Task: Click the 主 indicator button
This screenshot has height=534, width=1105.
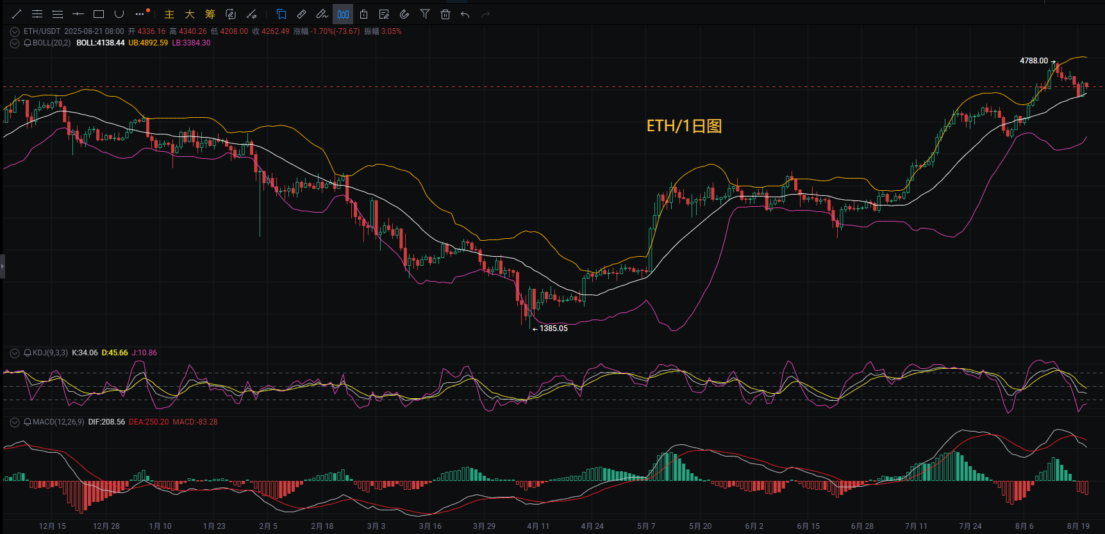Action: click(169, 14)
